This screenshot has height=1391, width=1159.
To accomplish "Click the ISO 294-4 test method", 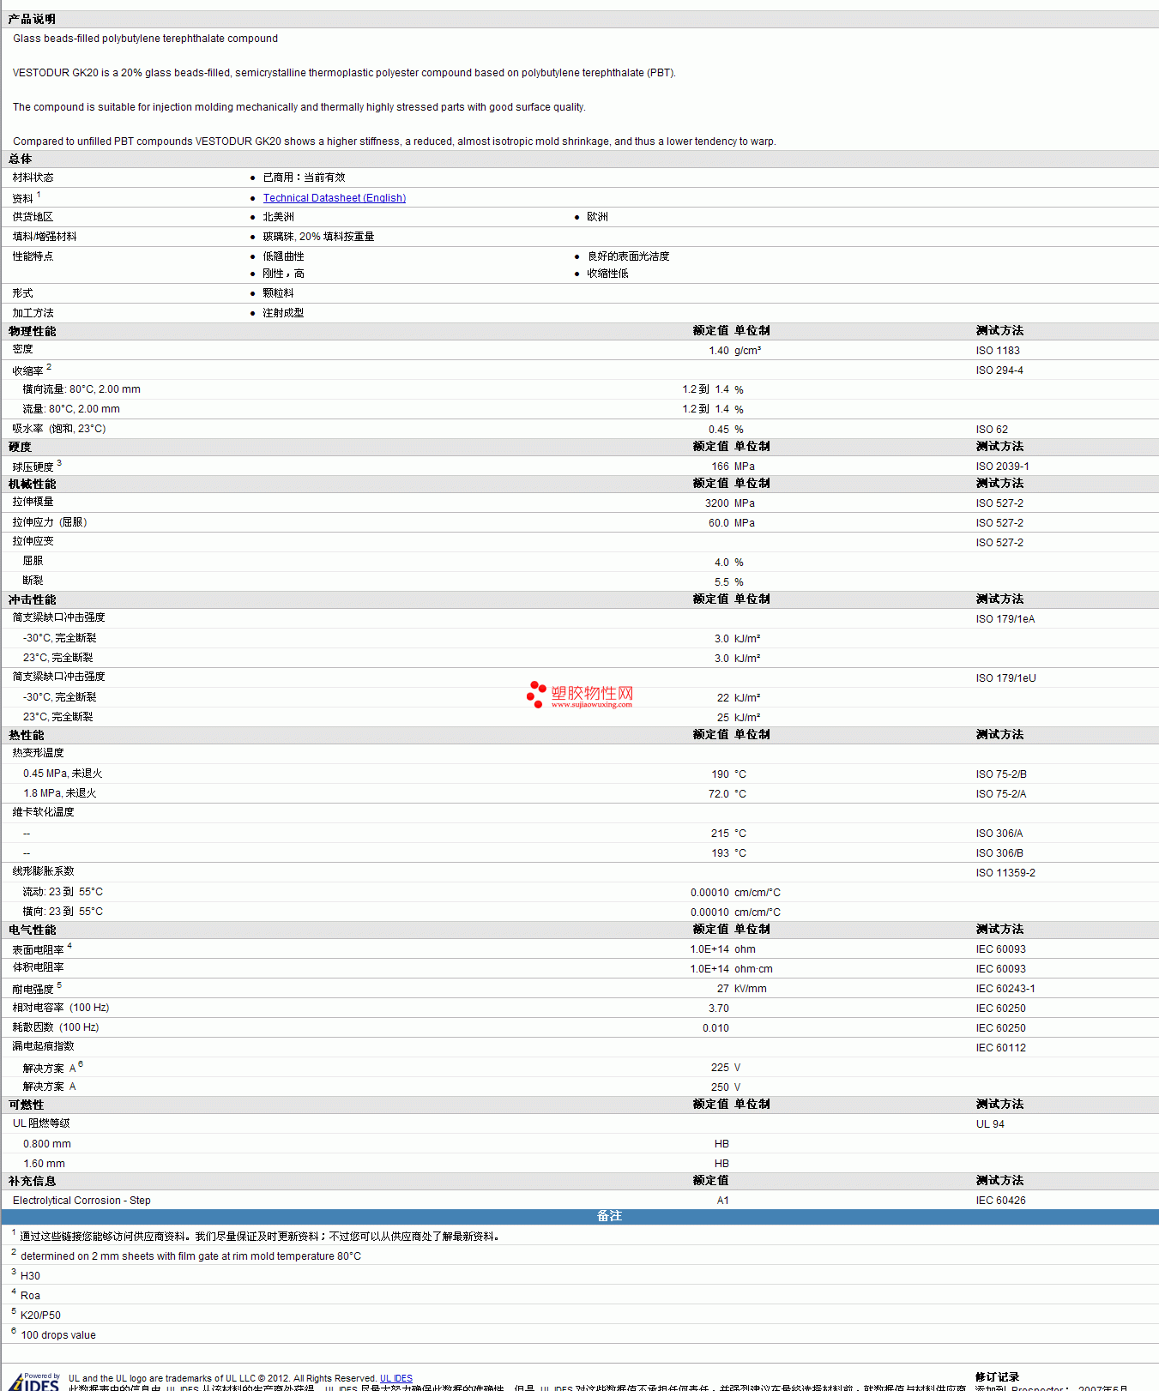I will 999,370.
